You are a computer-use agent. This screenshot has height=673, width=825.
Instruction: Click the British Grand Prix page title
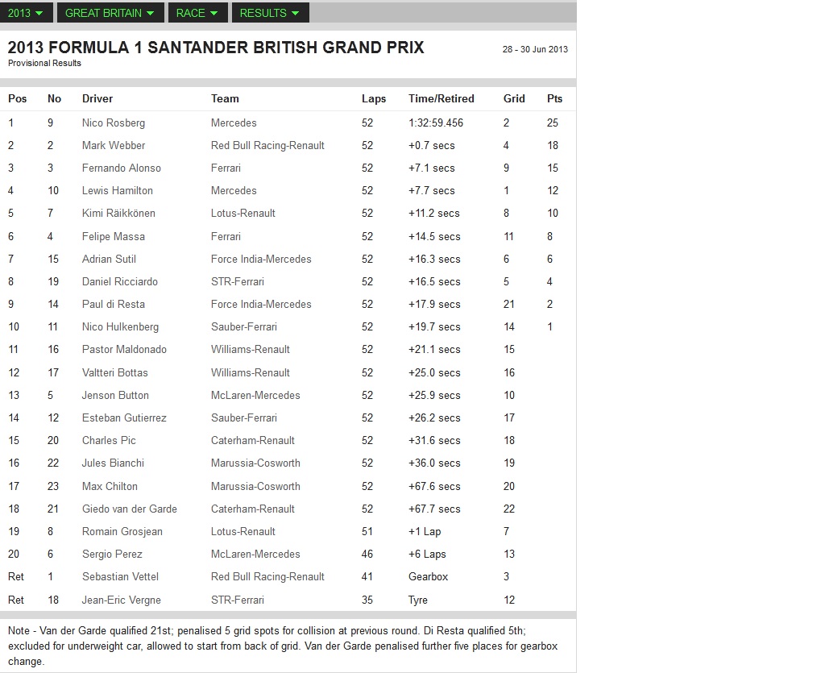click(x=216, y=48)
